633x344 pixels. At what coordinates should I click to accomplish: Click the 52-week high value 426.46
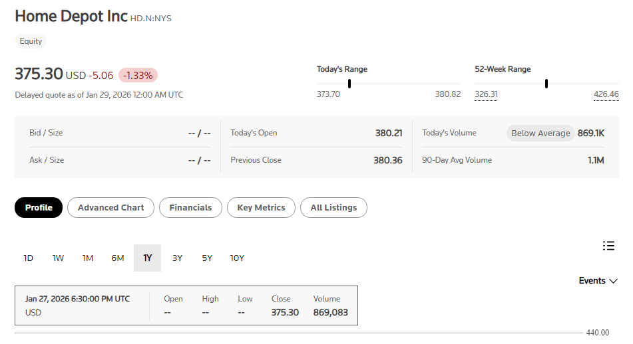(606, 94)
